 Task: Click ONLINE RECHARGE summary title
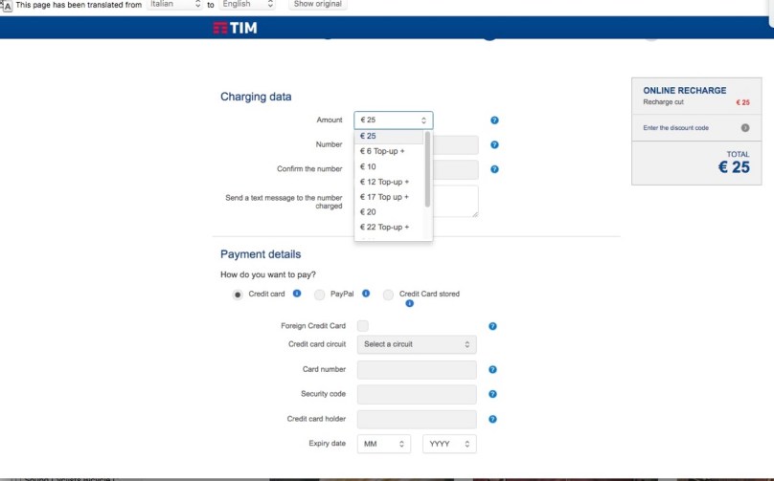point(684,91)
